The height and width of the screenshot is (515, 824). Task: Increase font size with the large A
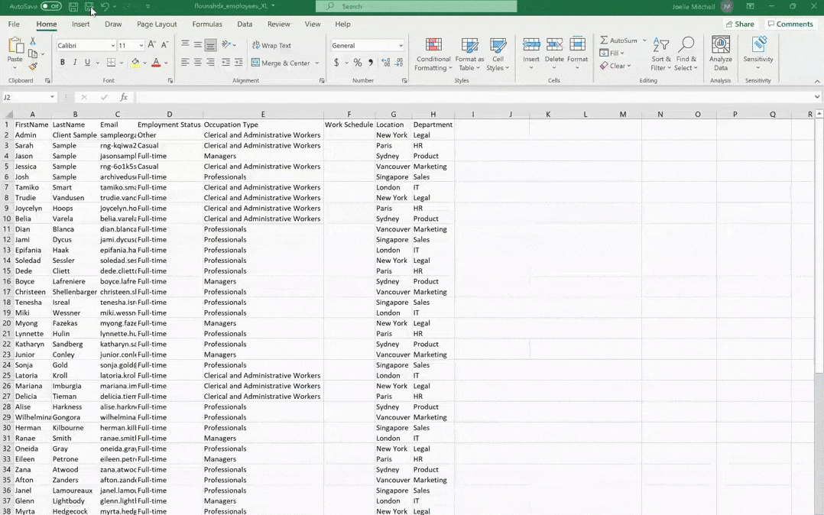pos(151,45)
